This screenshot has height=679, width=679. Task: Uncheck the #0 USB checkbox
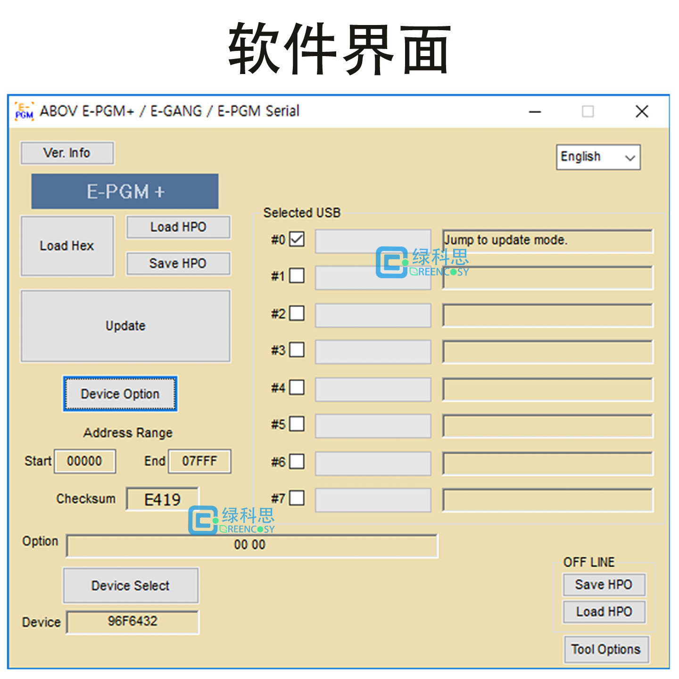pyautogui.click(x=297, y=239)
